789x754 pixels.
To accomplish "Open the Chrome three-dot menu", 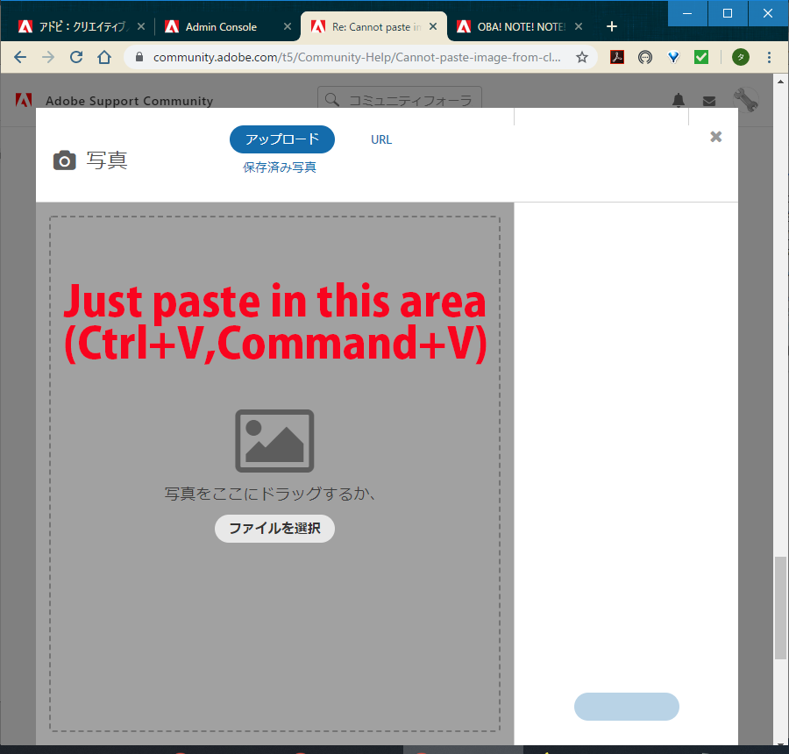I will click(769, 56).
